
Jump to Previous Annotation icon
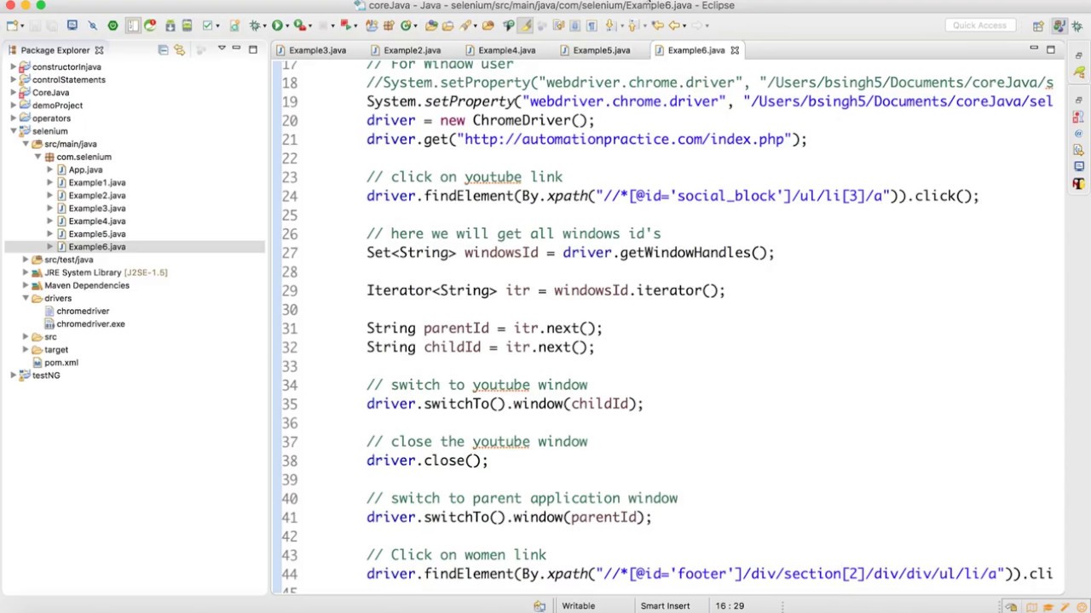pyautogui.click(x=632, y=26)
